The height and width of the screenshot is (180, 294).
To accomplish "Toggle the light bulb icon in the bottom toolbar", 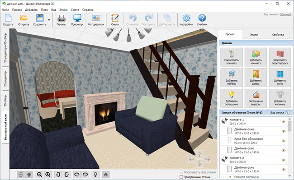I will click(x=95, y=175).
